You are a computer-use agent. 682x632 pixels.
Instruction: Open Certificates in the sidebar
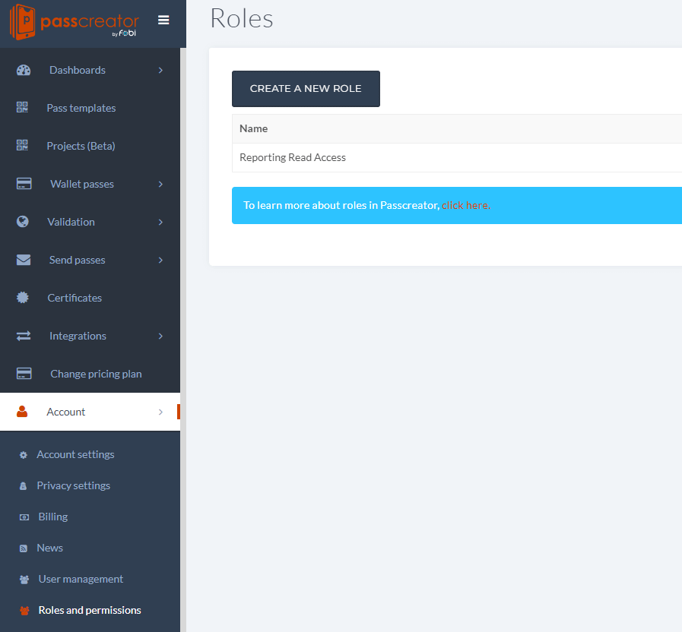pyautogui.click(x=90, y=298)
